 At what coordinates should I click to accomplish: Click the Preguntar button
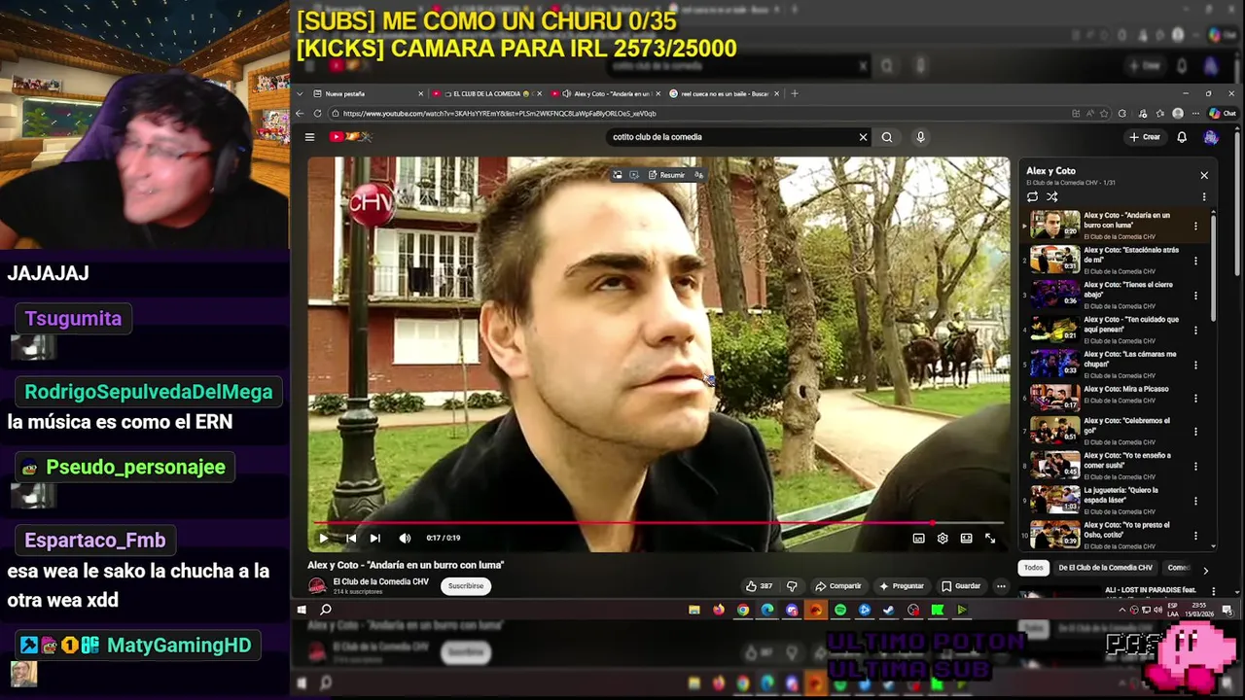[902, 586]
